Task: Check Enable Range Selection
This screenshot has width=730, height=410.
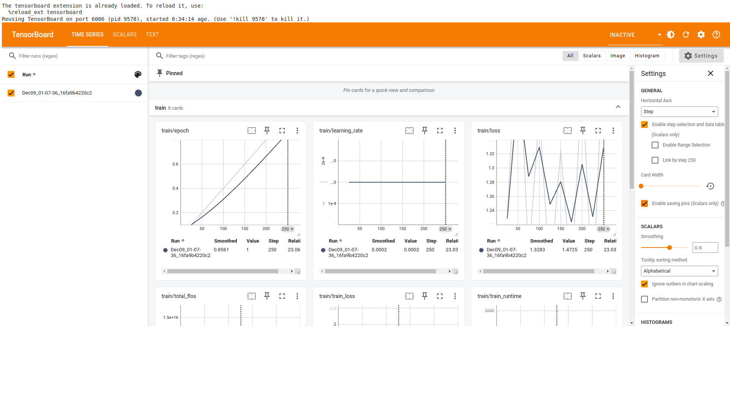Action: (x=655, y=145)
